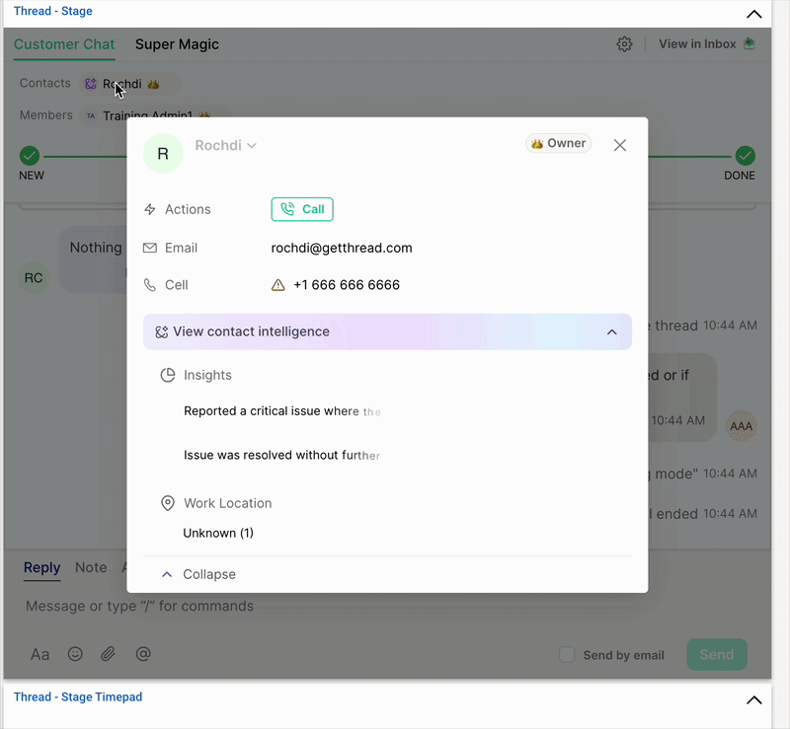
Task: Click the email rochdi@getthread.com
Action: [342, 248]
